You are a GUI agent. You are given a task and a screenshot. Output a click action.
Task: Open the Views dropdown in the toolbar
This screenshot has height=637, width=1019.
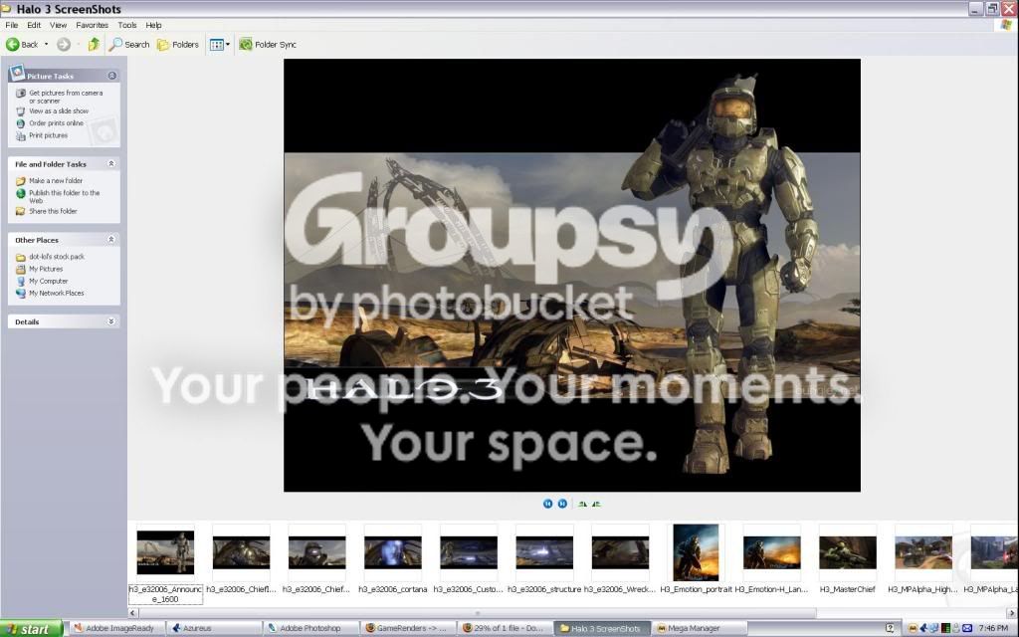(x=220, y=44)
